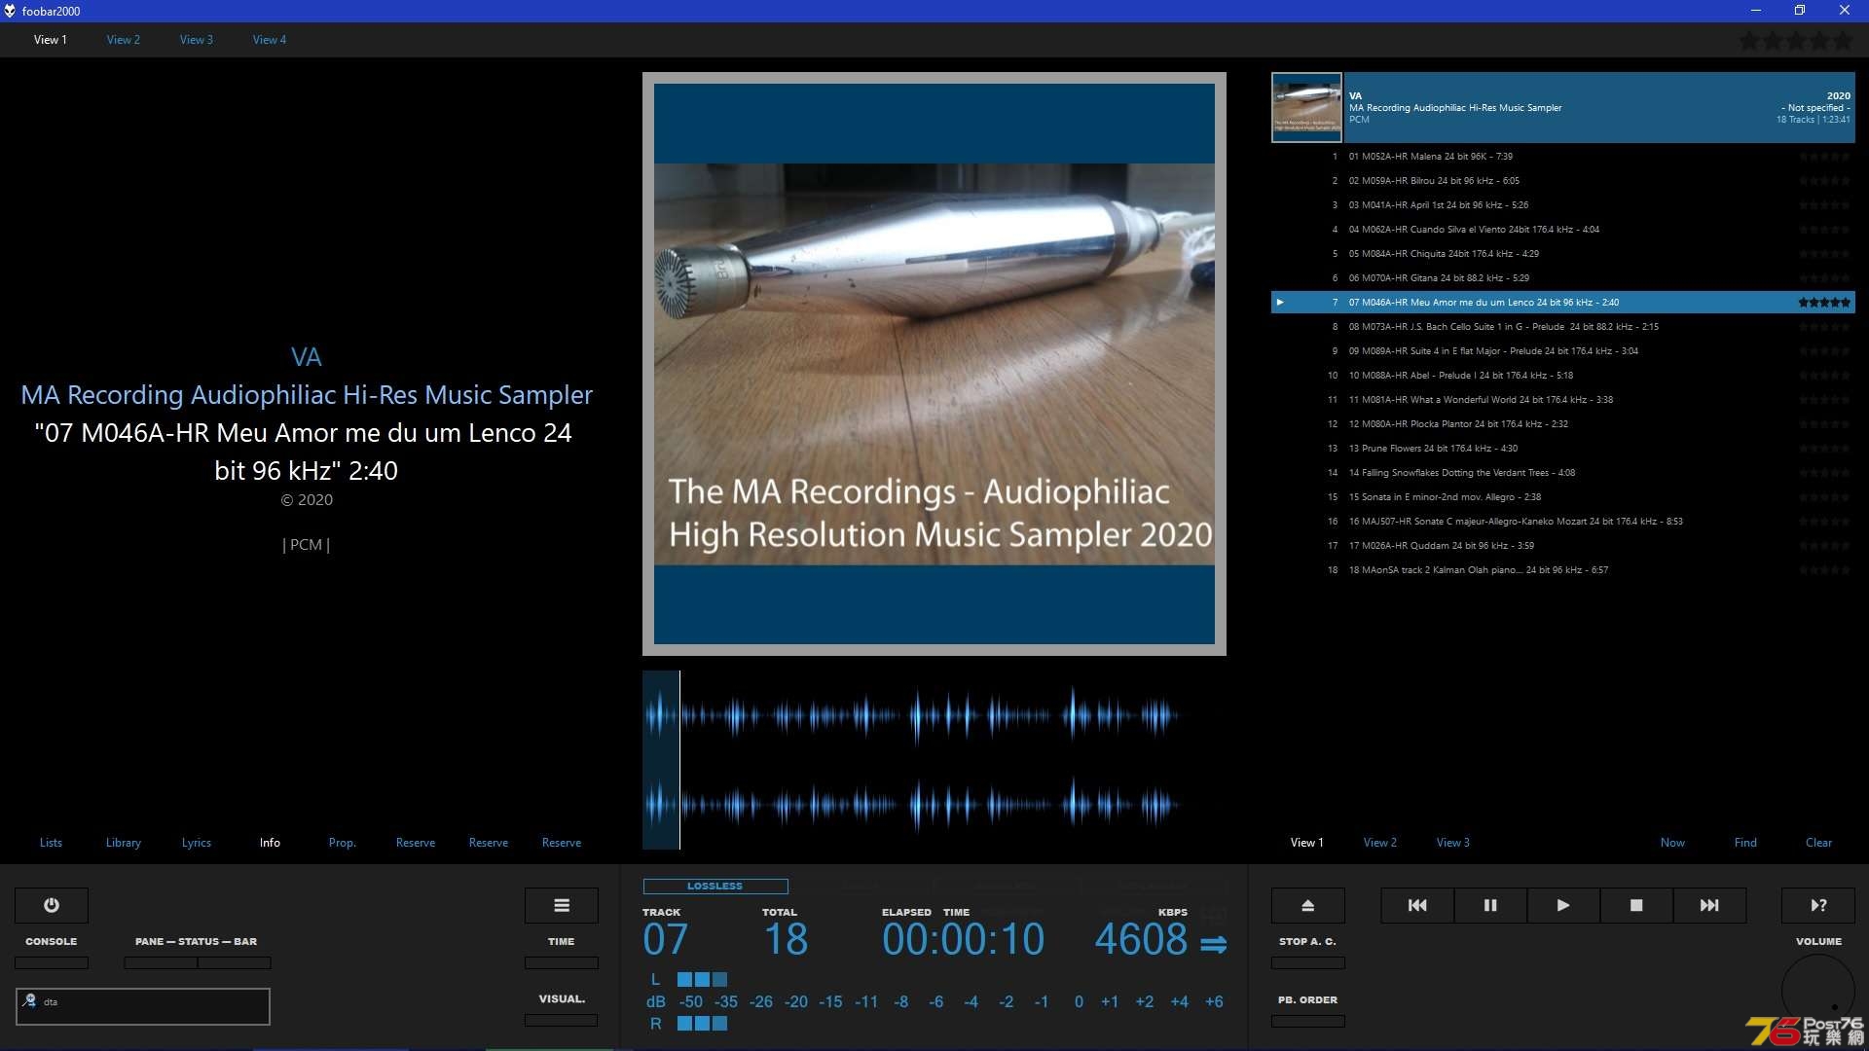This screenshot has width=1869, height=1051.
Task: Click the eject icon button above STOP A. C.
Action: click(1308, 905)
